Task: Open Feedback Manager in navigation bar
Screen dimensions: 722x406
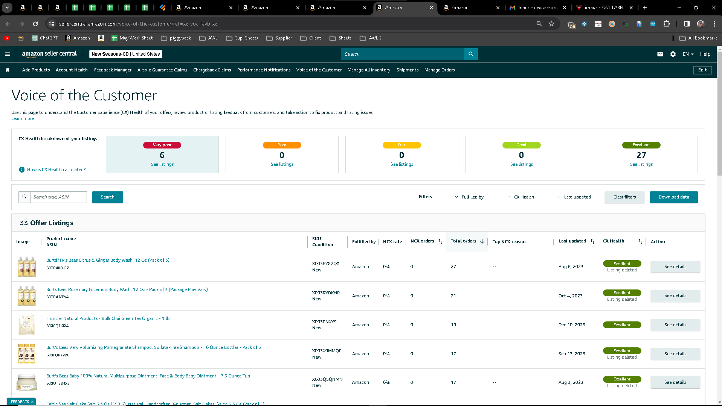Action: point(113,70)
